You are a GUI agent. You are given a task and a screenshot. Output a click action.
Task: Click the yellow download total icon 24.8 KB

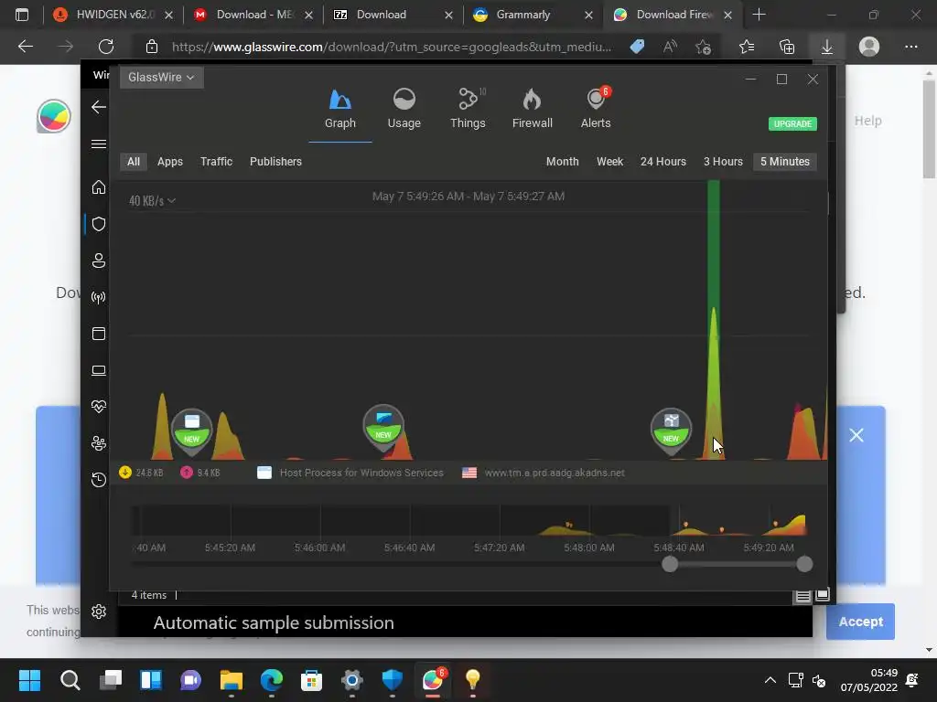(124, 473)
